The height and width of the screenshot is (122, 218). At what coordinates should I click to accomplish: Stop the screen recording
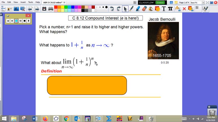[25, 21]
